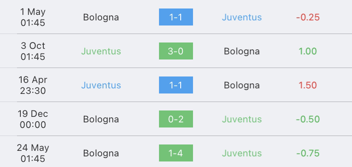Click the -0.50 handicap value
Image resolution: width=352 pixels, height=167 pixels.
coord(308,119)
